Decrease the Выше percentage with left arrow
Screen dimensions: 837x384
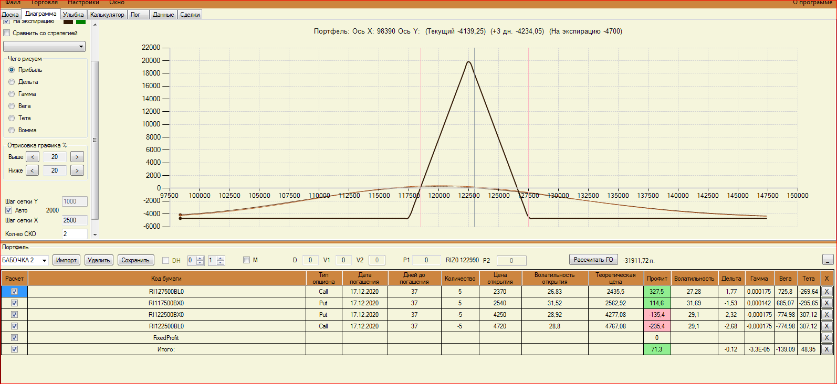(33, 157)
